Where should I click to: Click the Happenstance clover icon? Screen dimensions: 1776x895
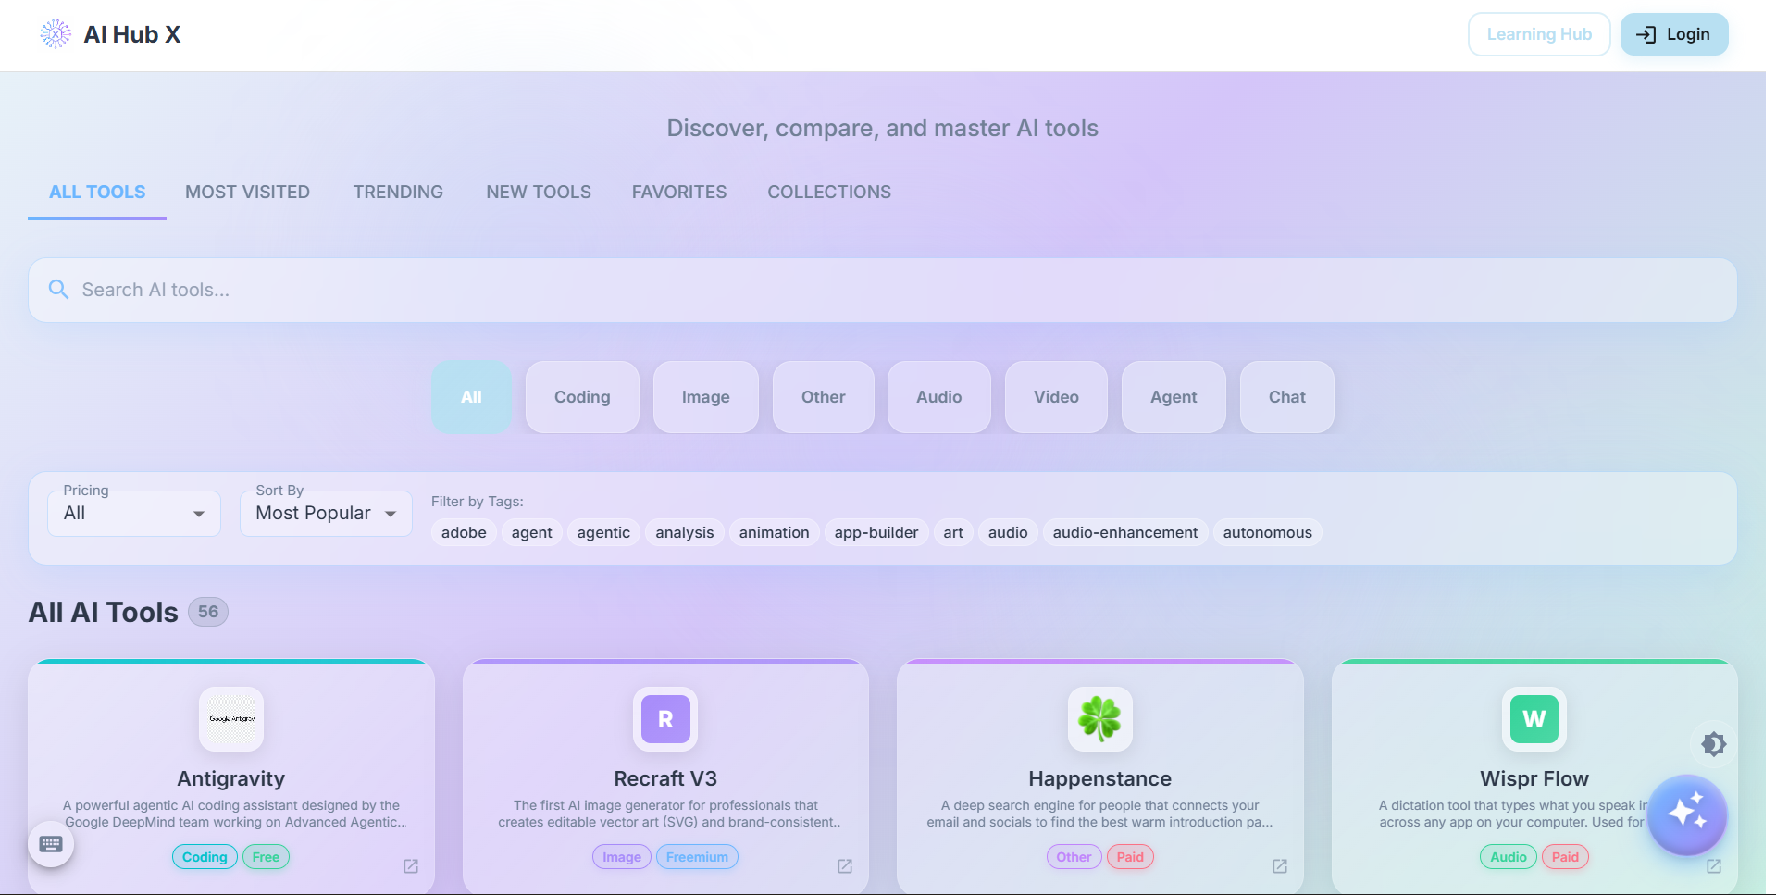(1099, 719)
